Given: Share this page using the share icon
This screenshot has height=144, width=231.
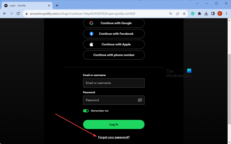Looking at the screenshot, I should point(178,14).
